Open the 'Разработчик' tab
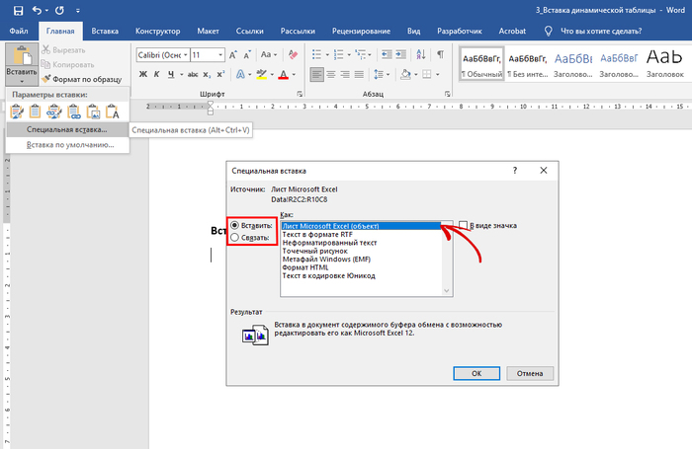 point(460,31)
